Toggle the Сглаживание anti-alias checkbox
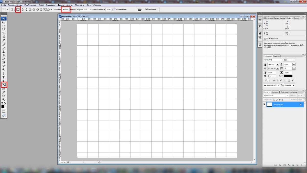The image size is (307, 173). coord(115,9)
